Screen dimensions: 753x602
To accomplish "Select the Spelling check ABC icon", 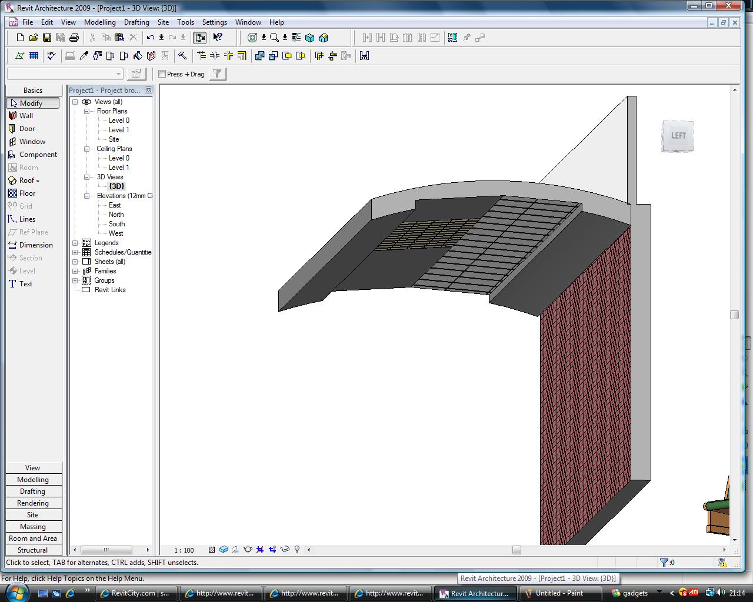I will 51,56.
